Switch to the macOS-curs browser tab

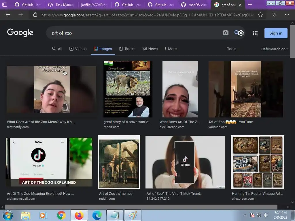(194, 5)
